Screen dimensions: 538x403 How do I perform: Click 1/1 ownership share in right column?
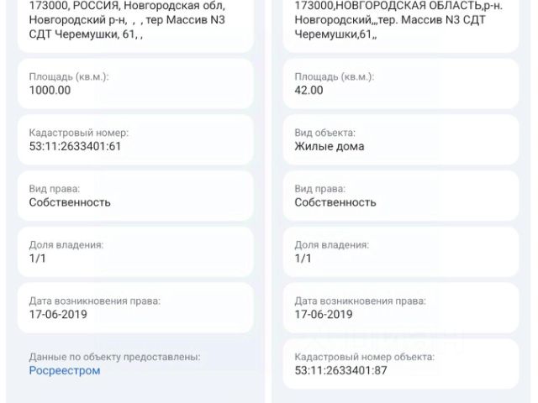[x=303, y=259]
